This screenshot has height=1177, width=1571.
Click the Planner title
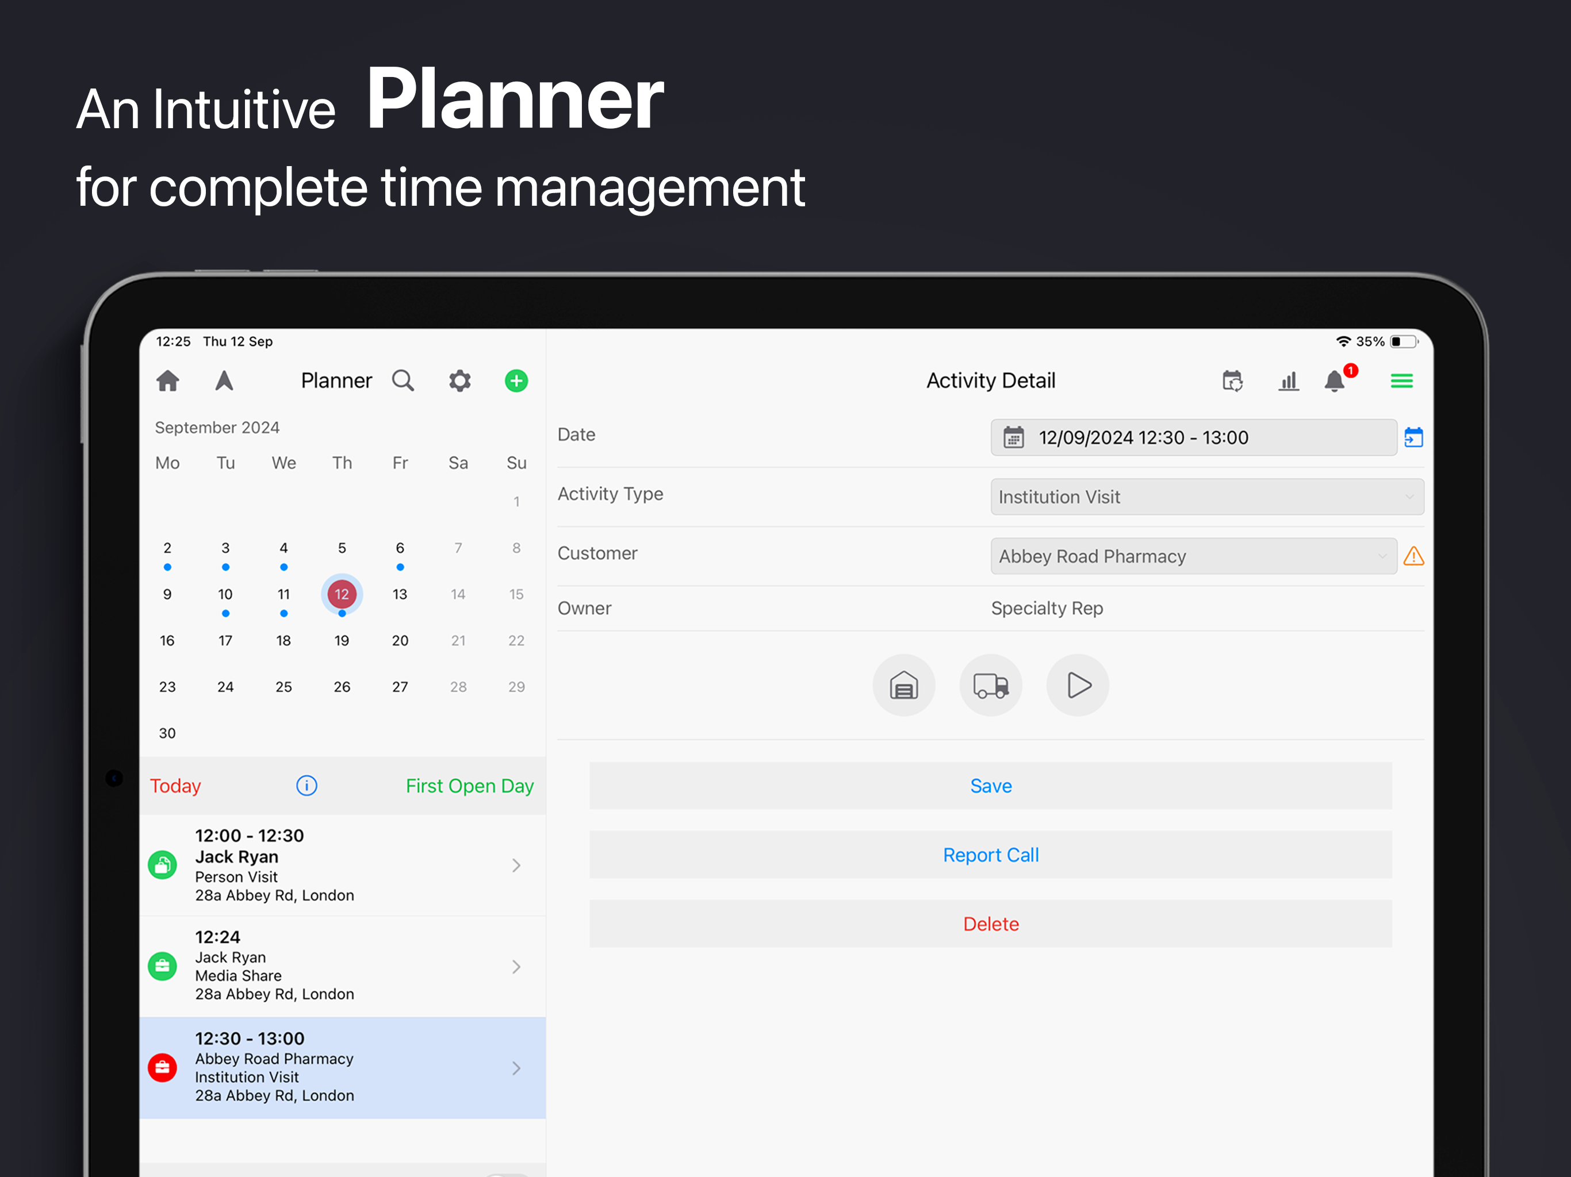click(x=336, y=381)
